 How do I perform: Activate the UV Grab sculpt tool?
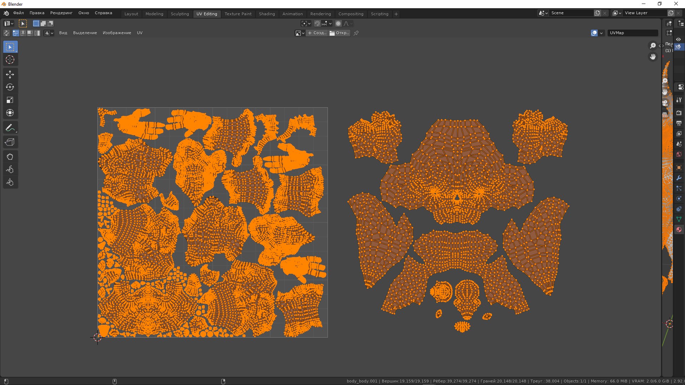pos(10,157)
